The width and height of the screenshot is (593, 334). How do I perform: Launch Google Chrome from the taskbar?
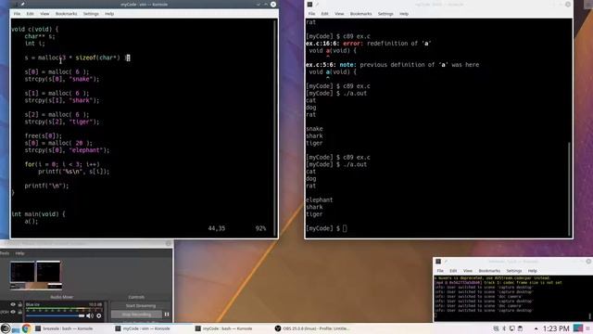[26, 328]
